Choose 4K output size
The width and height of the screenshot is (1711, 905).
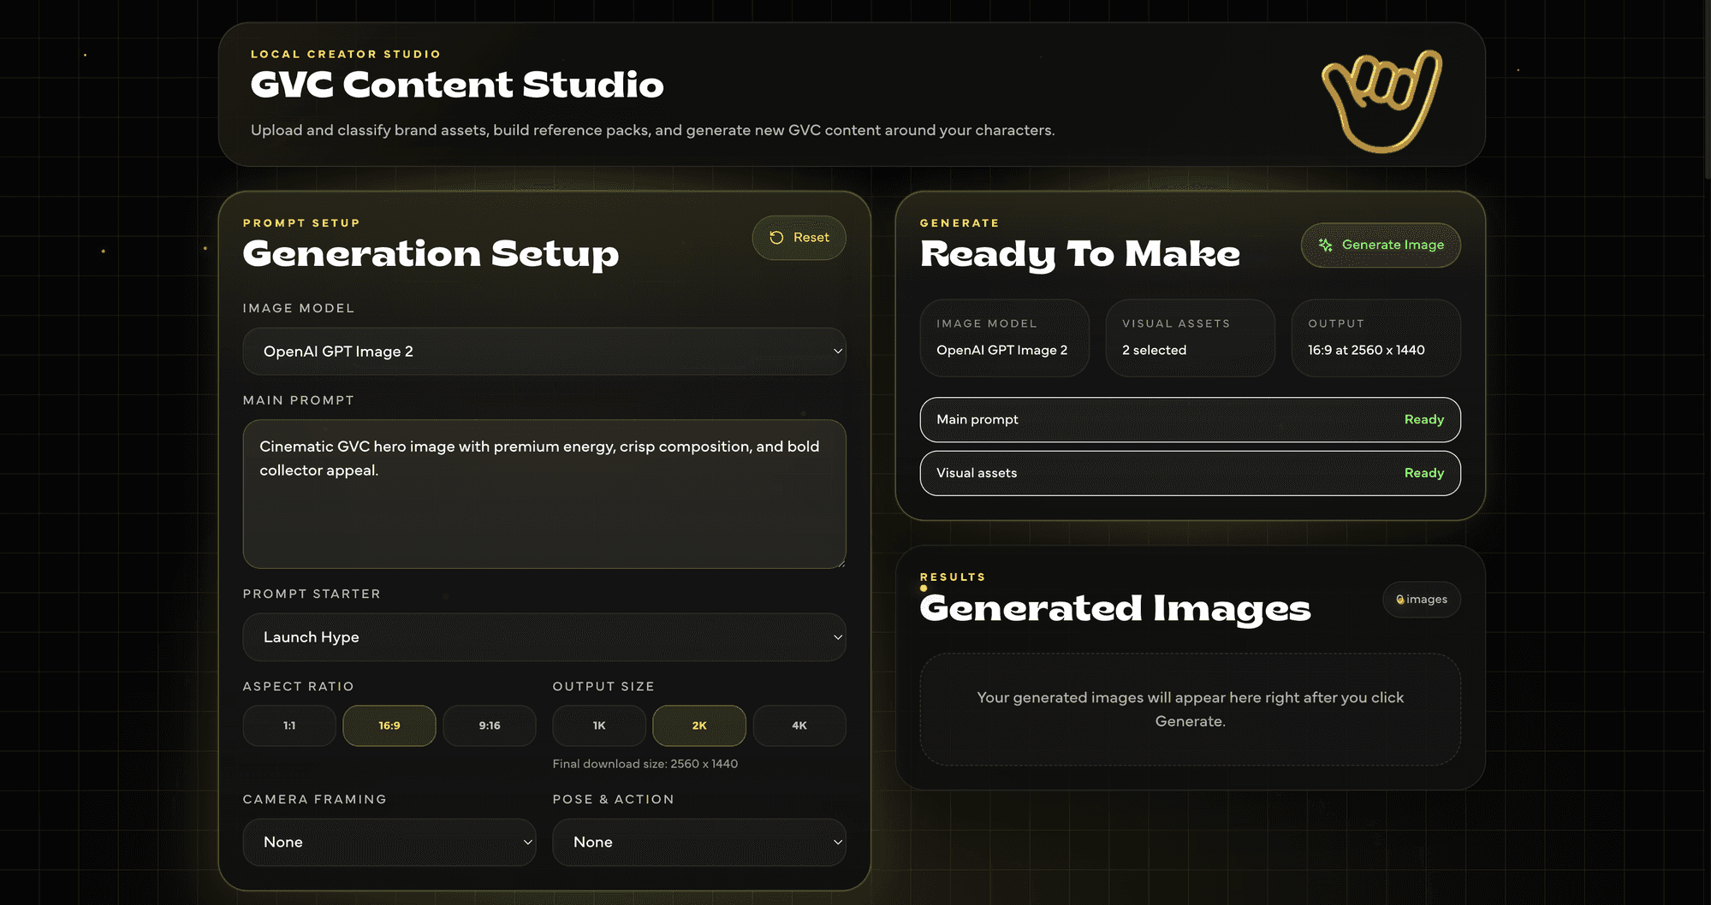(799, 725)
